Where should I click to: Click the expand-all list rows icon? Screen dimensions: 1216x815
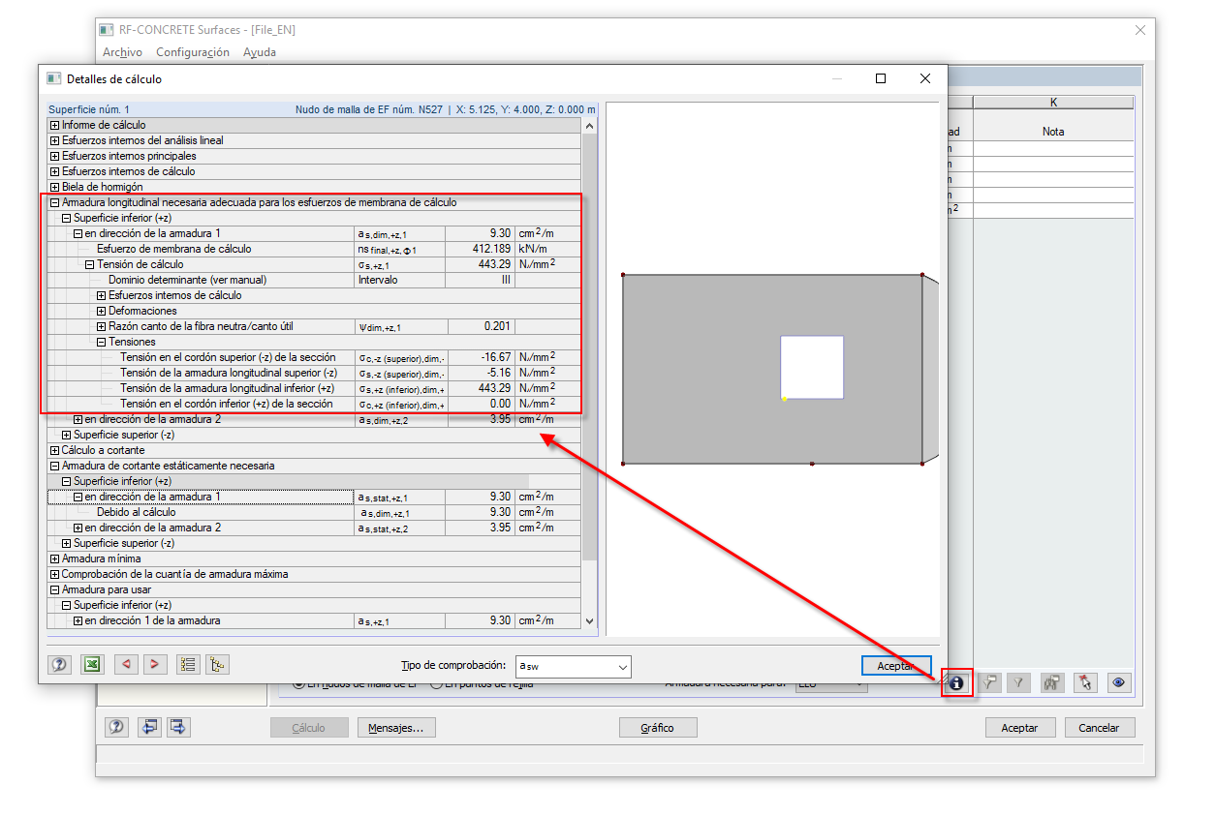pos(188,665)
